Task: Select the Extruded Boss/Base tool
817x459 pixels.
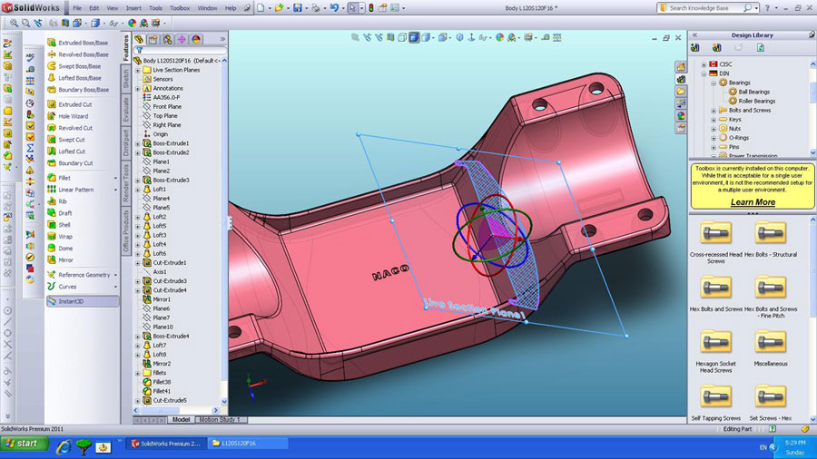Action: tap(78, 43)
